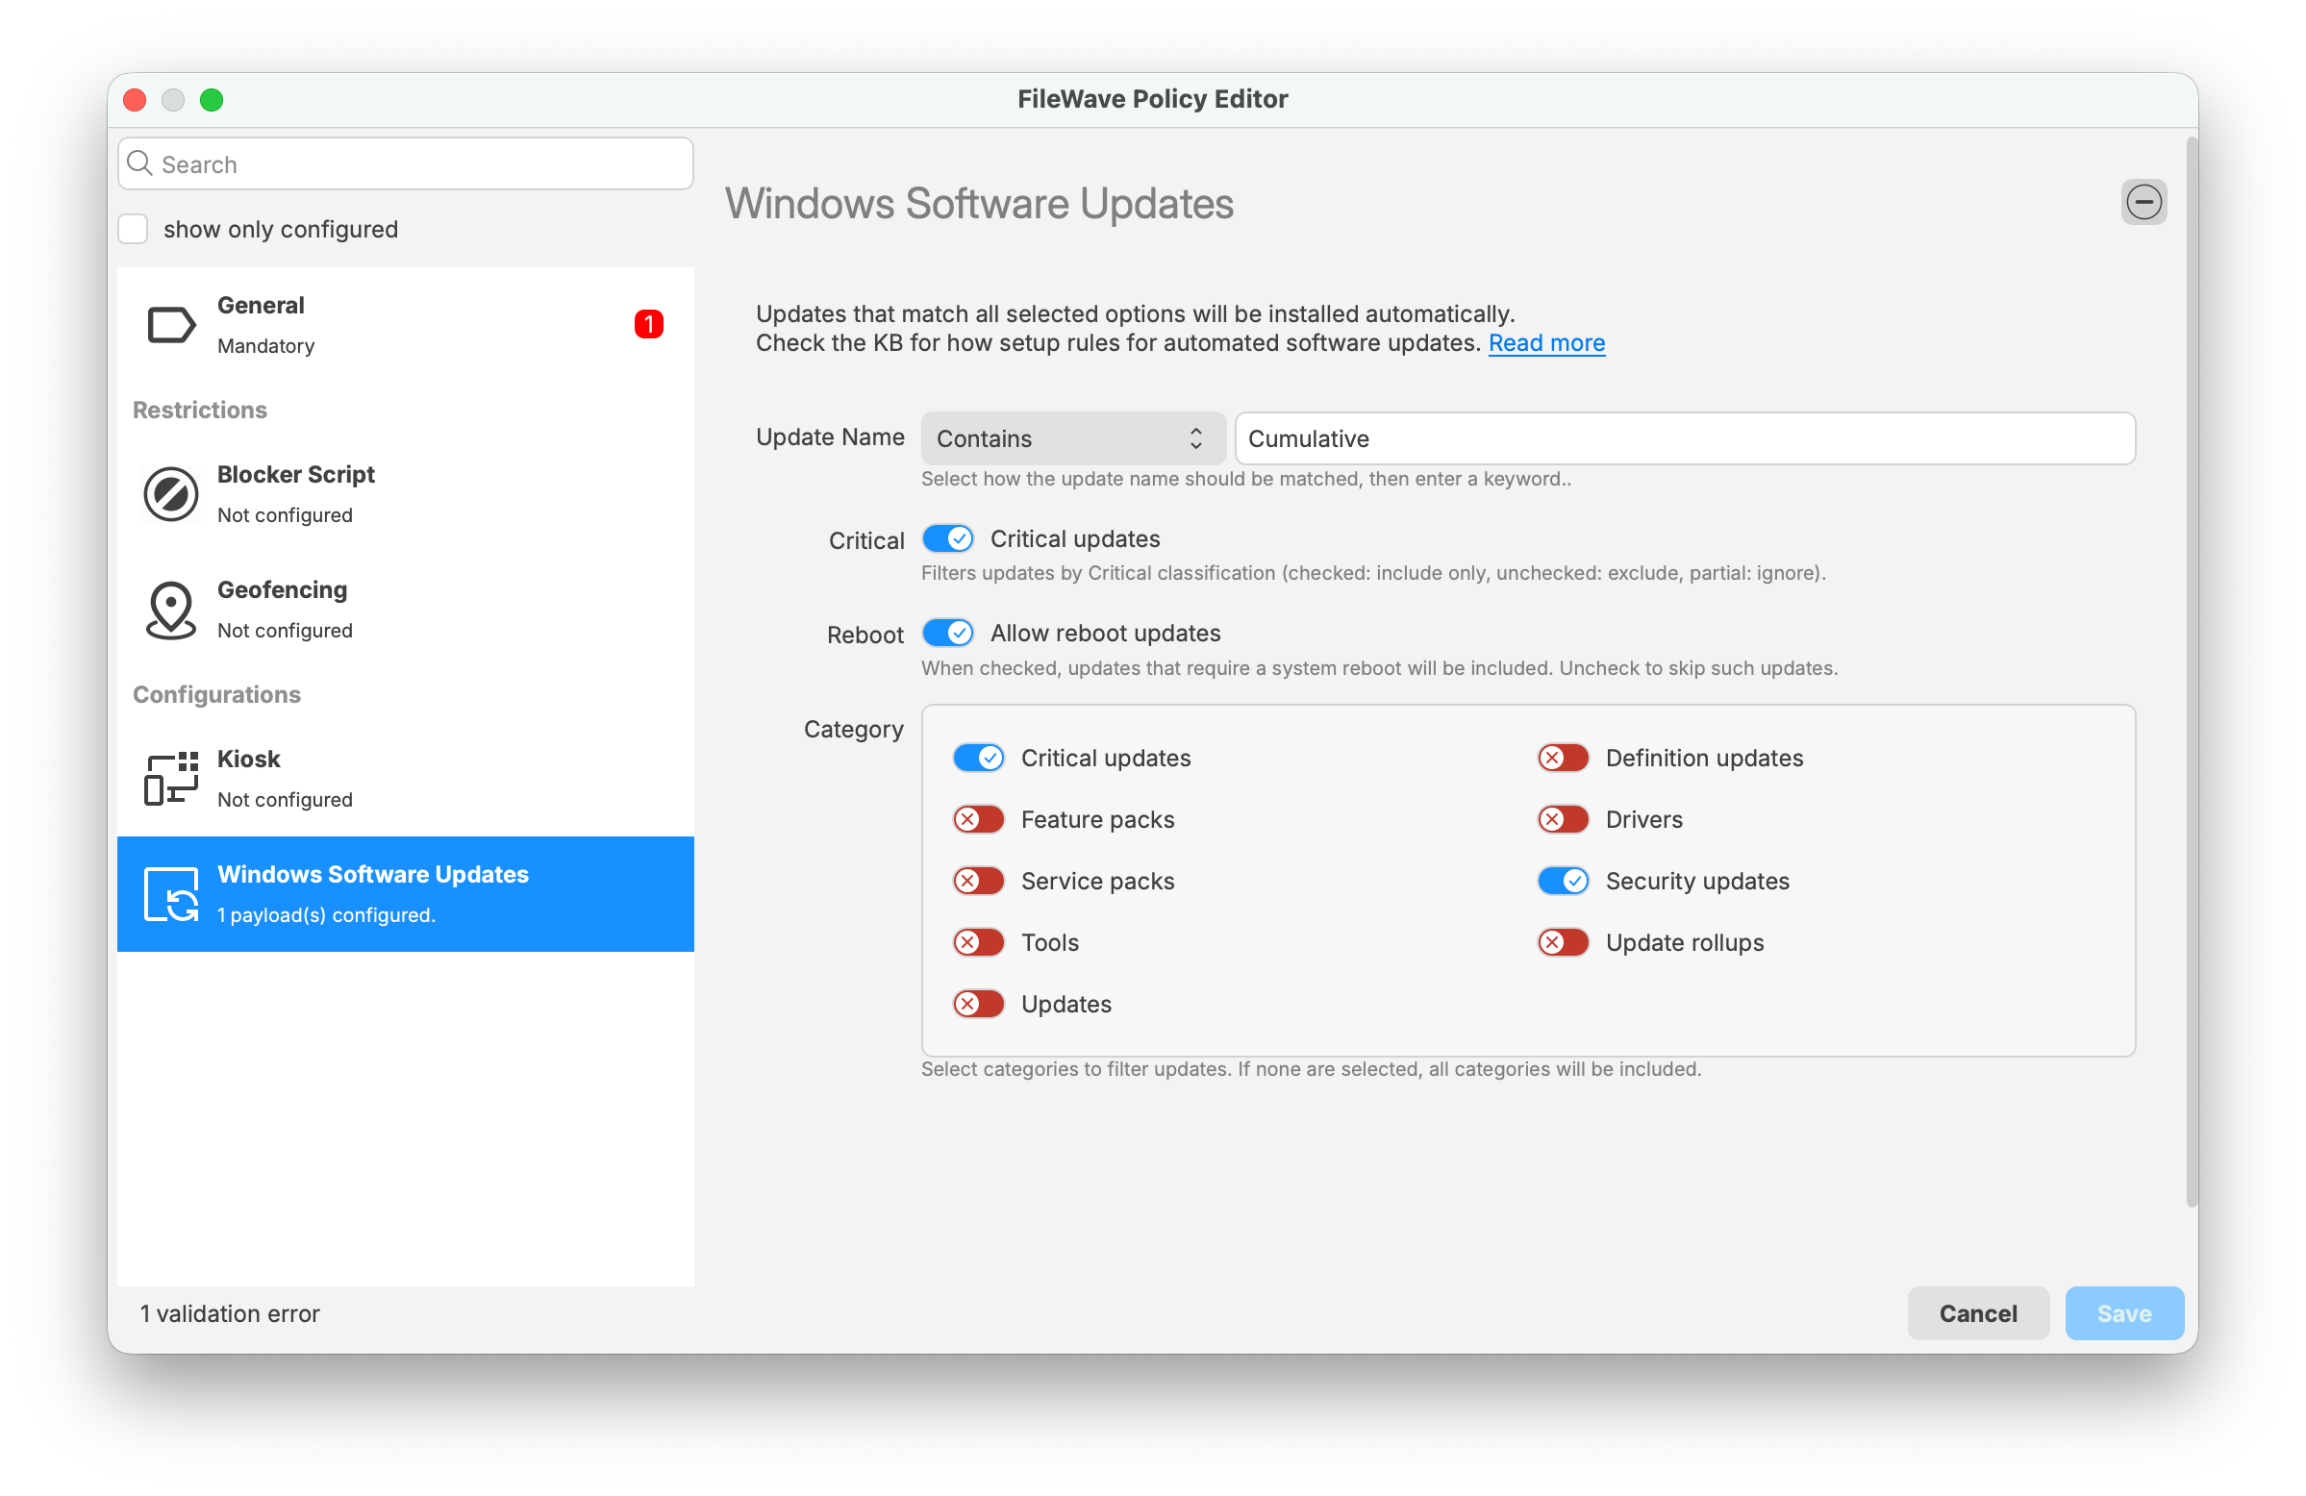Screen dimensions: 2306x1496
Task: Click the Definition updates label
Action: pyautogui.click(x=1704, y=758)
